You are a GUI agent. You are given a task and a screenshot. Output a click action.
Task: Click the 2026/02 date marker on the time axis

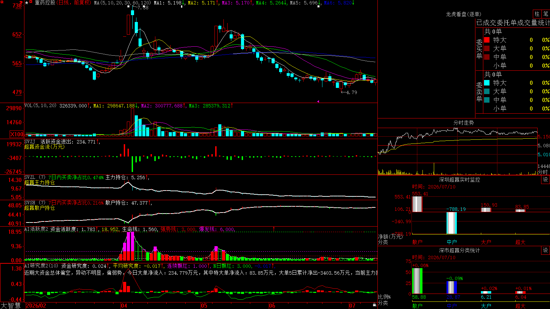(36, 306)
